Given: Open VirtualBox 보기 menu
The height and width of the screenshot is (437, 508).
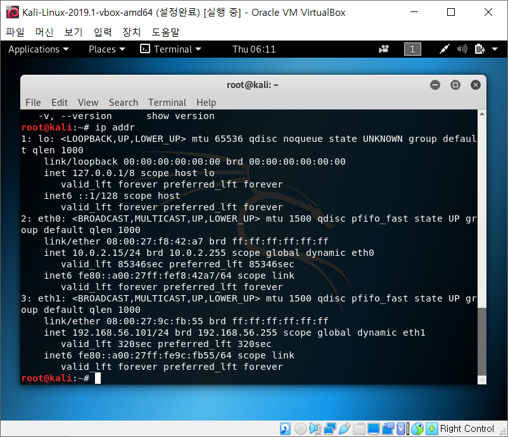Looking at the screenshot, I should coord(73,32).
